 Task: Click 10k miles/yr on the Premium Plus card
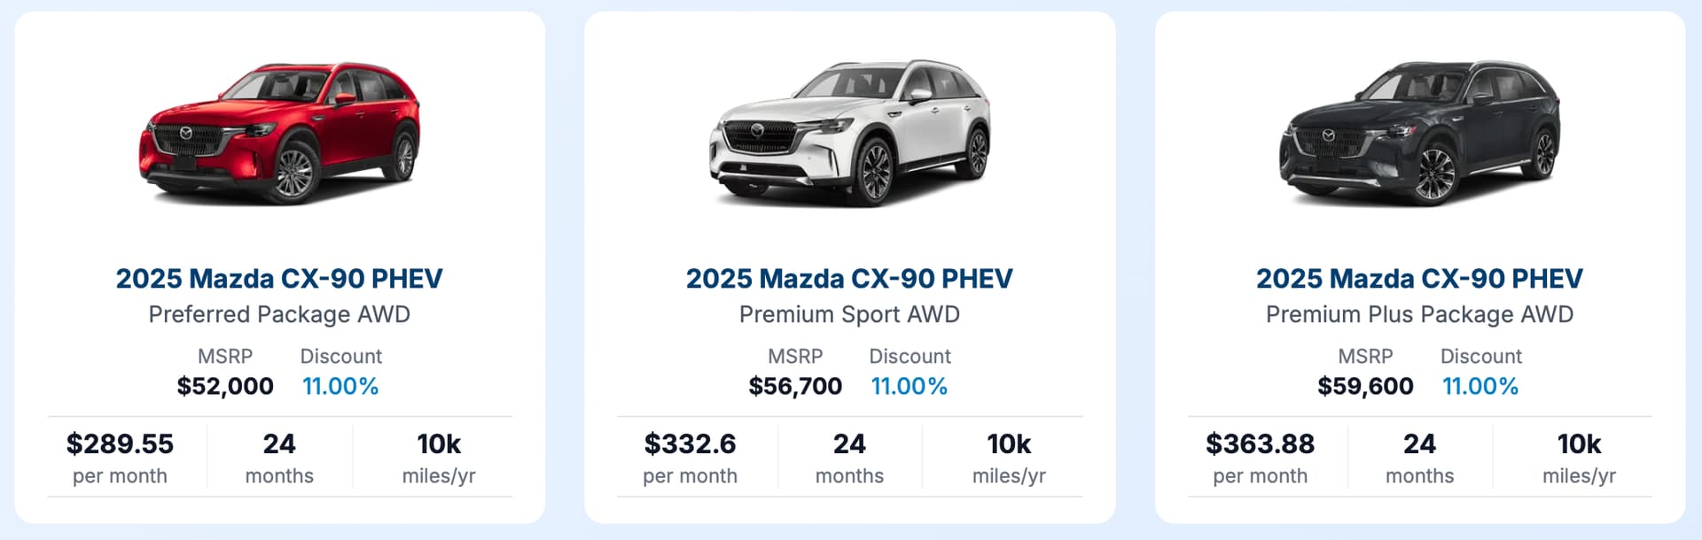[x=1579, y=456]
